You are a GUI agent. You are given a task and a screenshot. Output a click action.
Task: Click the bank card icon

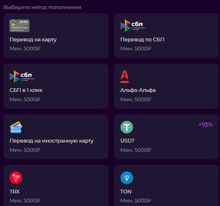(20, 26)
